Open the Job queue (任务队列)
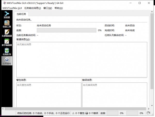 [x=7, y=52]
